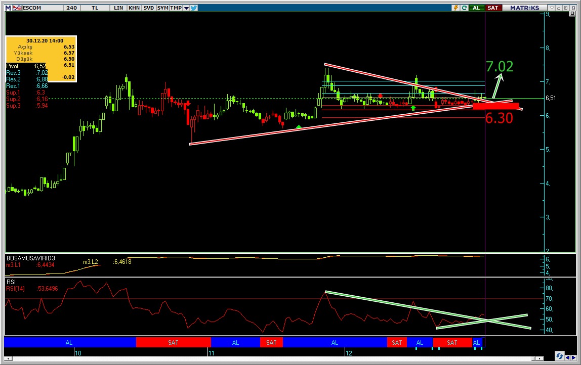Open the SYM toolbar item

(162, 8)
